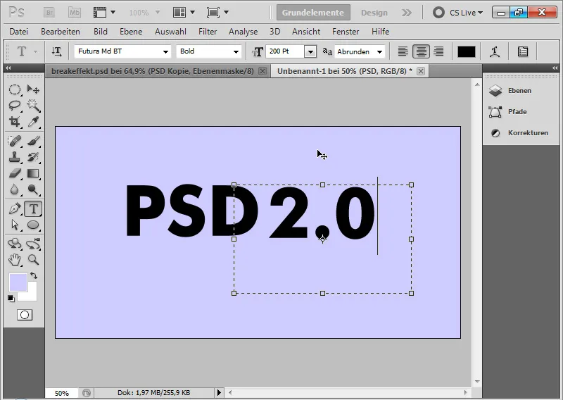Close the breakeffekt.psd tab
The height and width of the screenshot is (400, 563).
tap(262, 71)
